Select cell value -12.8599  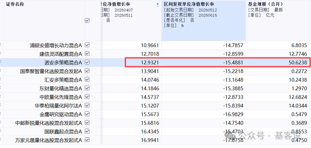pos(233,54)
